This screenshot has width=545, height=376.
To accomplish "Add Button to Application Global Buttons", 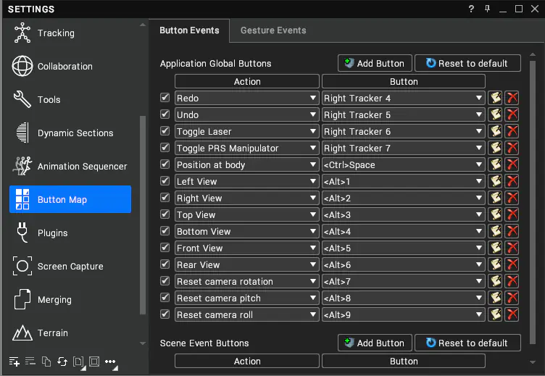I will (x=375, y=63).
